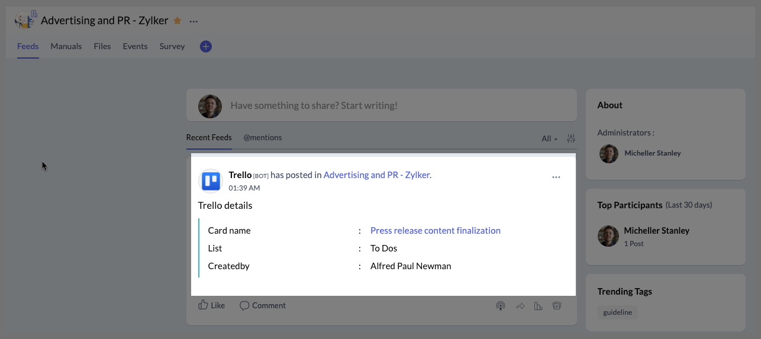
Task: Open the feed filter settings icon
Action: pyautogui.click(x=571, y=138)
